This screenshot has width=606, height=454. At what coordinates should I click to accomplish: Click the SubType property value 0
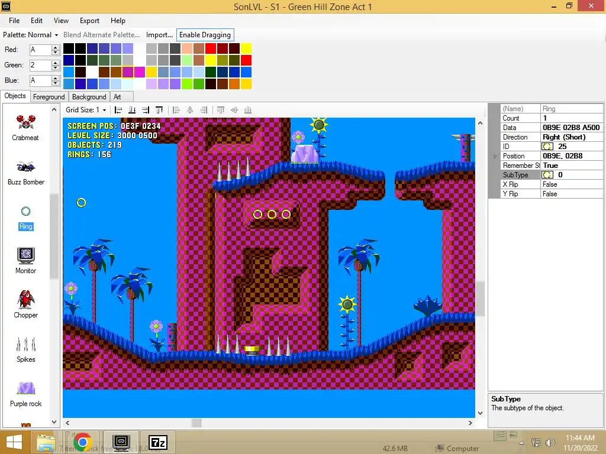572,175
